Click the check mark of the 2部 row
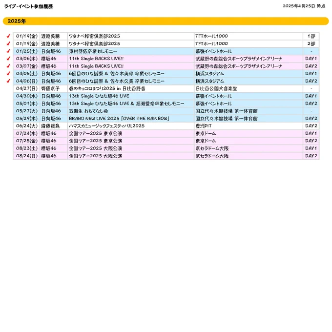Viewport: 332px width, 332px height. click(x=8, y=43)
